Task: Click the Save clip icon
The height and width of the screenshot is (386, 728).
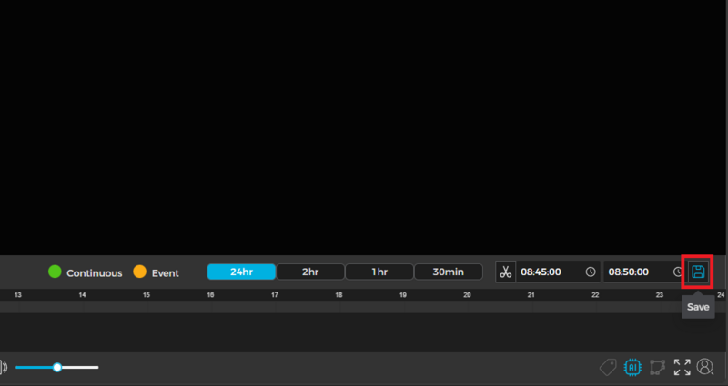Action: tap(697, 272)
